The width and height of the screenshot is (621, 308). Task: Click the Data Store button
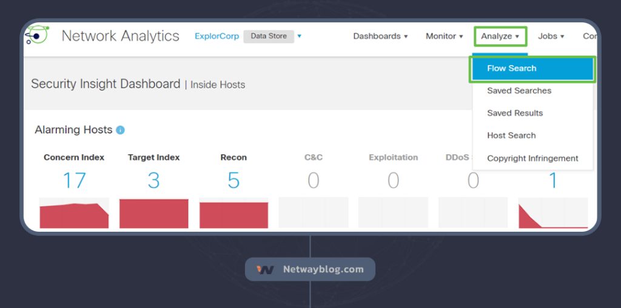[268, 36]
